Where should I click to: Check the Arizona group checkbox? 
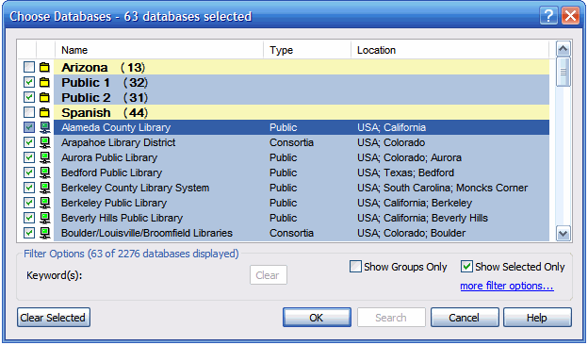coord(29,68)
